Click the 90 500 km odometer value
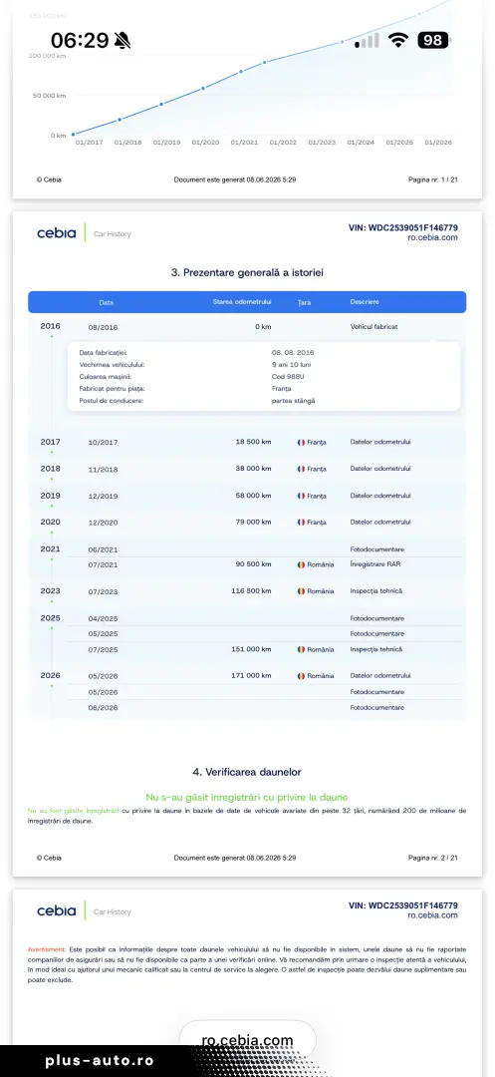Image resolution: width=495 pixels, height=1077 pixels. (253, 564)
